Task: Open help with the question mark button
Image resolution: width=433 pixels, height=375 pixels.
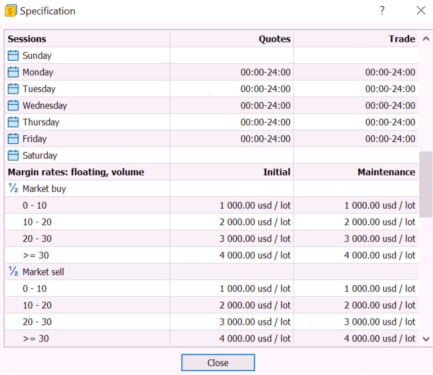Action: pyautogui.click(x=382, y=10)
